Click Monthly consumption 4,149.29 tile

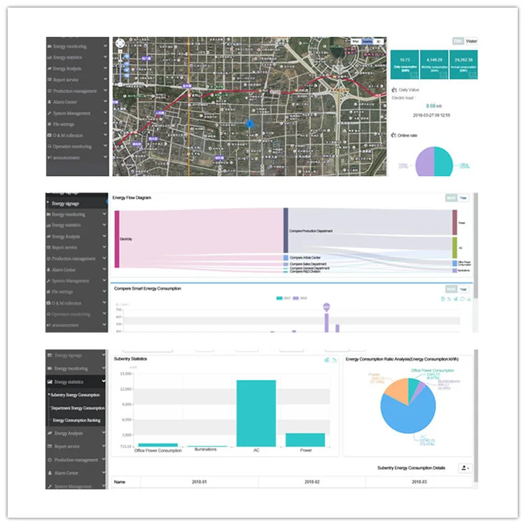click(434, 65)
